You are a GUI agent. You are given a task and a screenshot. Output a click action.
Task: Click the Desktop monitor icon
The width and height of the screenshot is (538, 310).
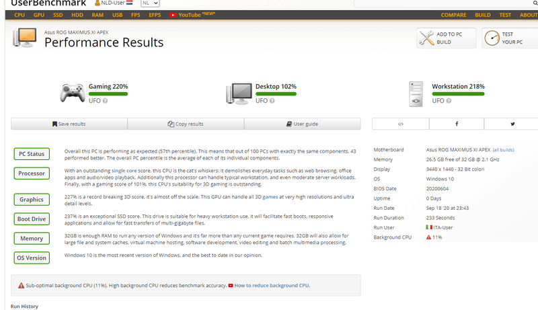(239, 93)
